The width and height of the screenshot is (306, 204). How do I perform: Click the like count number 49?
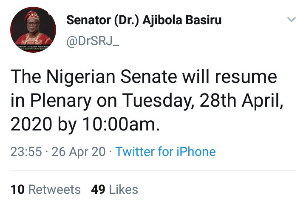pos(98,190)
